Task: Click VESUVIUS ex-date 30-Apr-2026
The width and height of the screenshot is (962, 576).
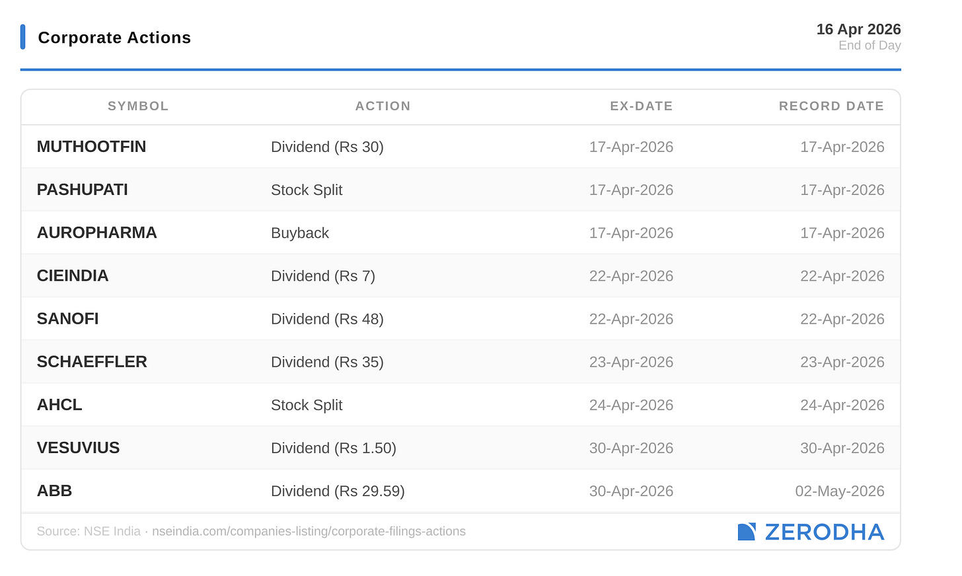Action: [631, 448]
